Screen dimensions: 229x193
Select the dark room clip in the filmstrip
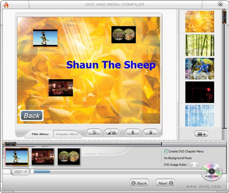(43, 157)
